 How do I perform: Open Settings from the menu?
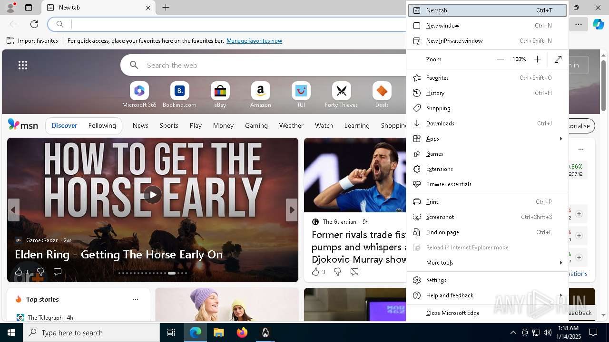(488, 280)
